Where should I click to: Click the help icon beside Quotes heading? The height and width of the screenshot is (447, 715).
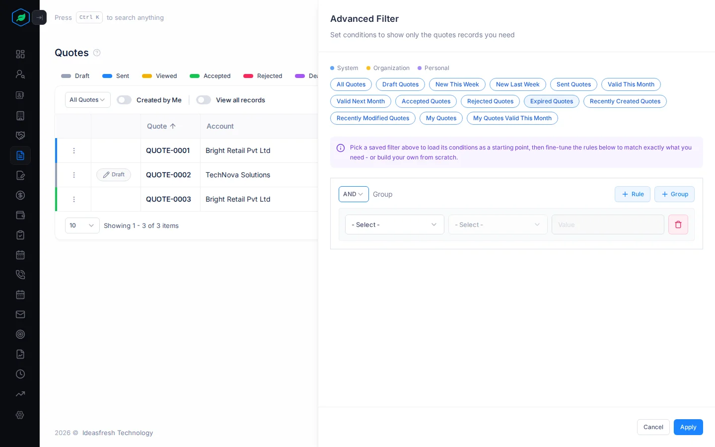[97, 53]
